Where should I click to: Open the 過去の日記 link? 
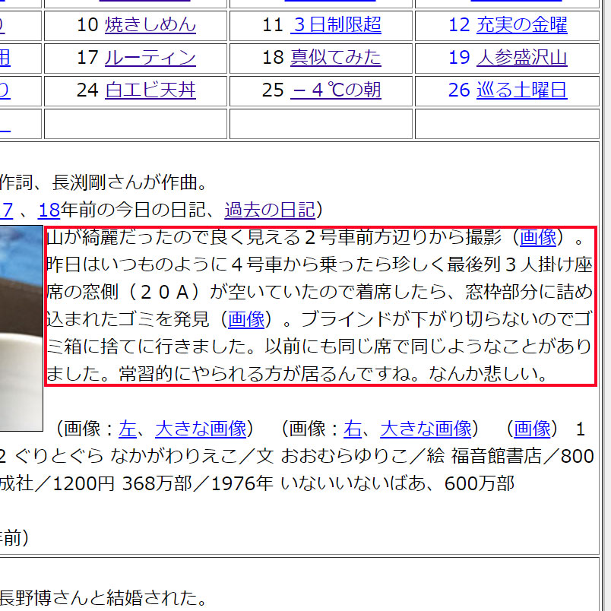[270, 210]
